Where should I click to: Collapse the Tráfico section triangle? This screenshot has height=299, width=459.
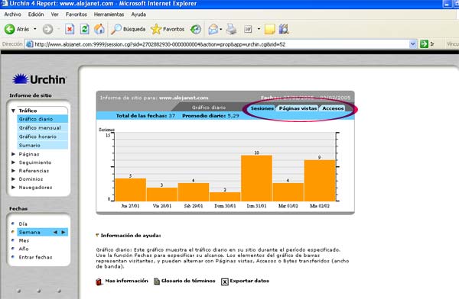tap(13, 111)
